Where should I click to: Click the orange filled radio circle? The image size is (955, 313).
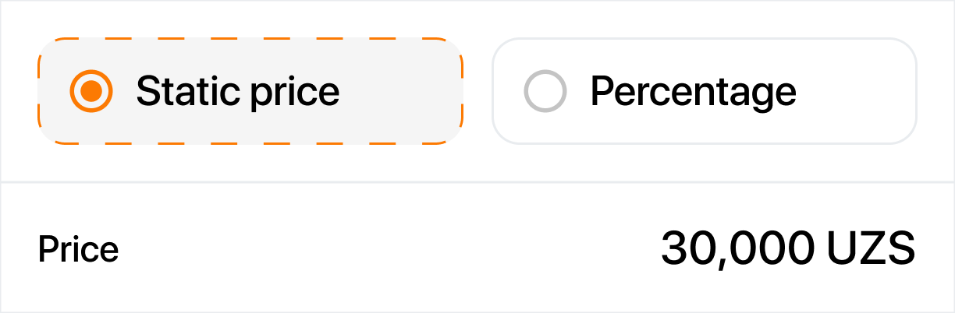tap(91, 92)
